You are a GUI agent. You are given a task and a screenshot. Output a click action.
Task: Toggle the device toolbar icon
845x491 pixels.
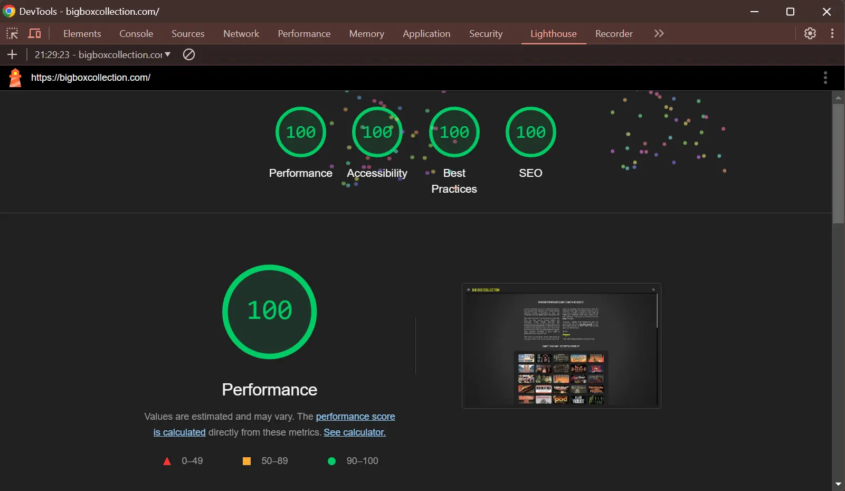tap(35, 34)
